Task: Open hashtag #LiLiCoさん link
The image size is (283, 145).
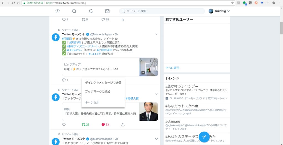Action: [74, 50]
